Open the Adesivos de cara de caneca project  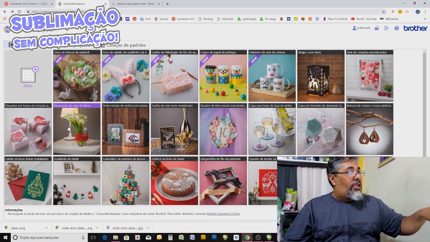[x=272, y=76]
